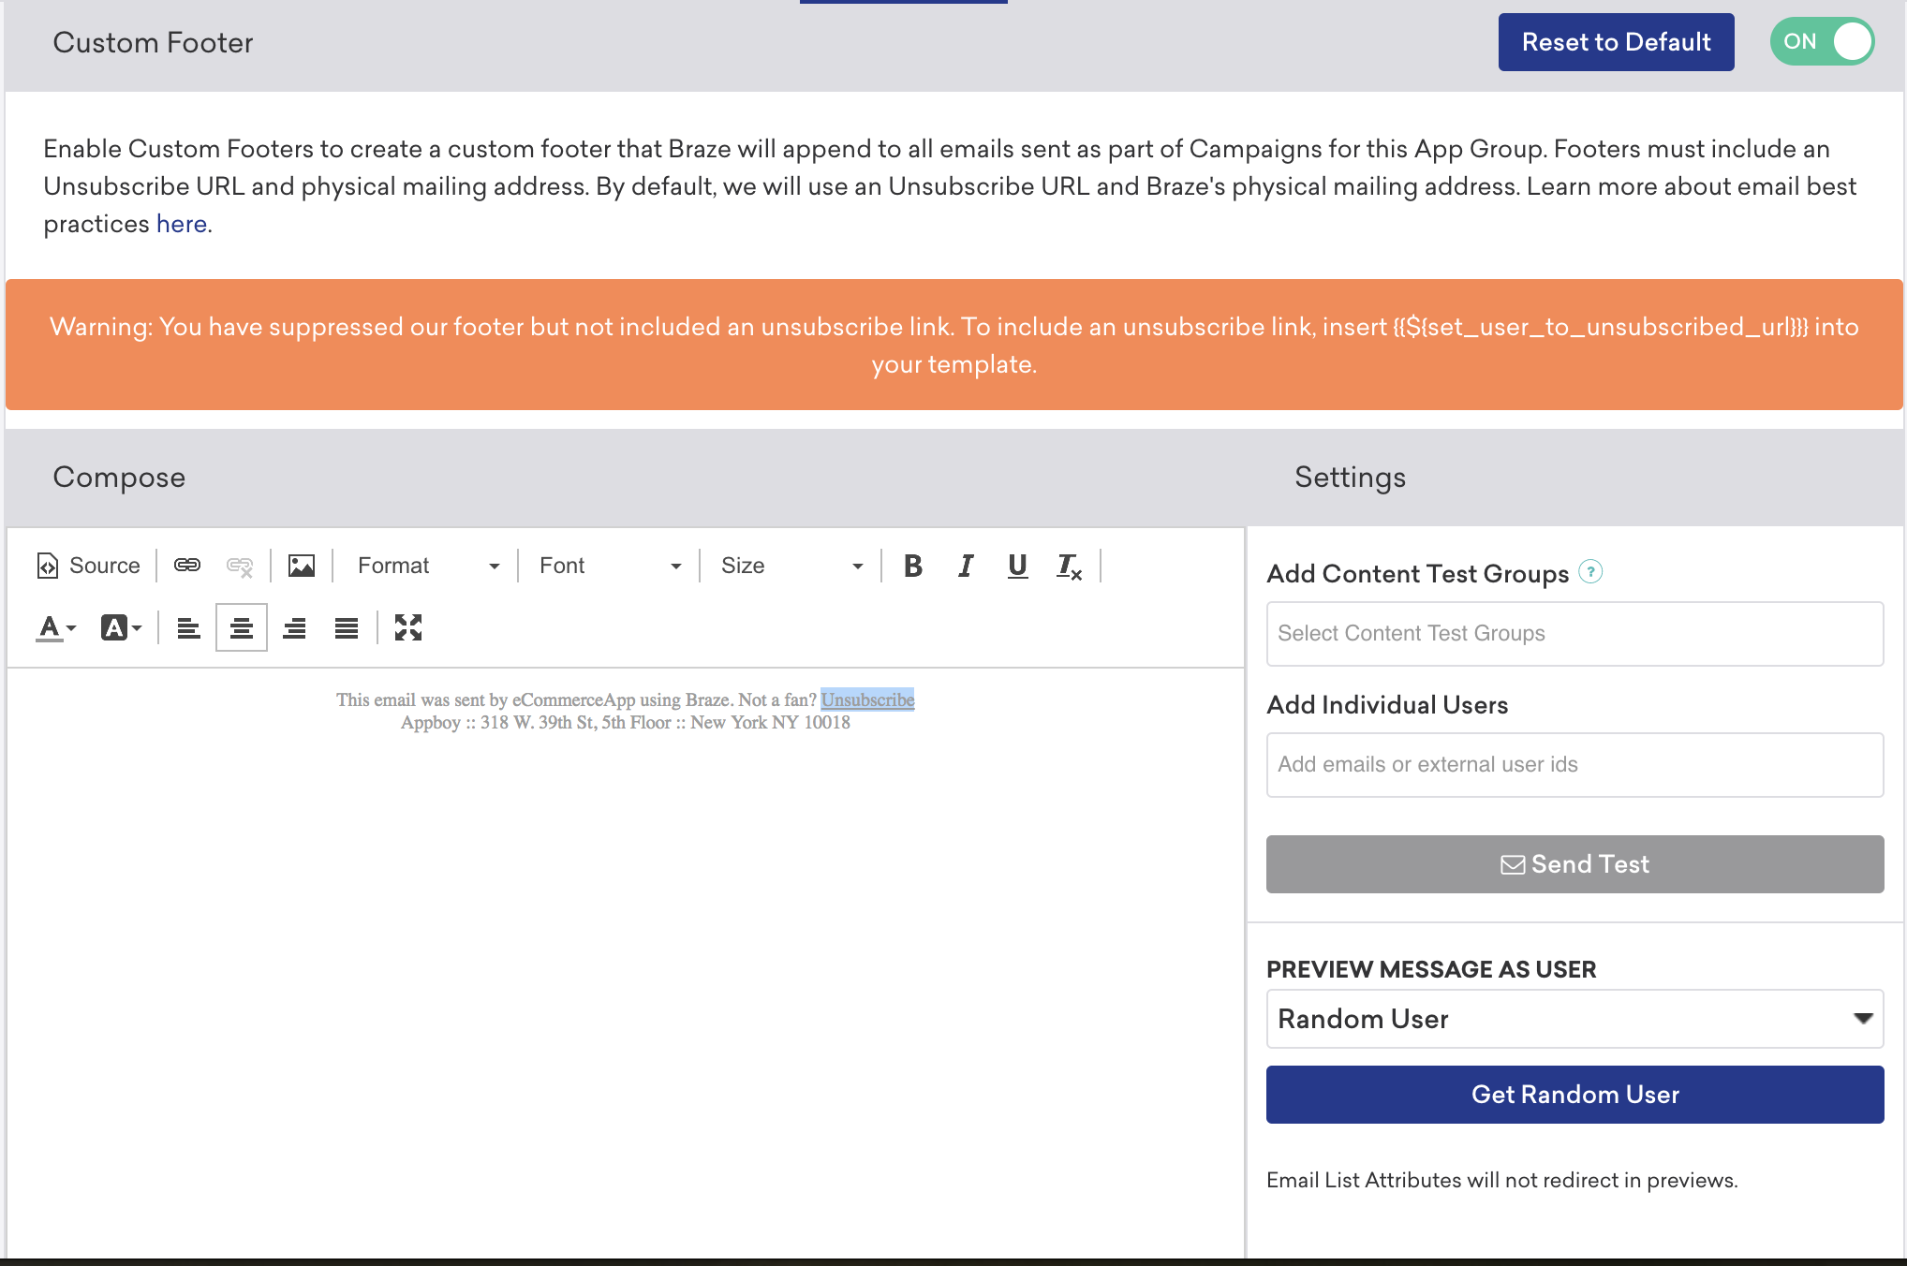Toggle Underline formatting on text
Image resolution: width=1907 pixels, height=1266 pixels.
point(1017,566)
